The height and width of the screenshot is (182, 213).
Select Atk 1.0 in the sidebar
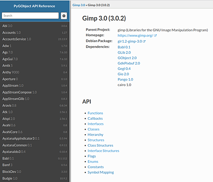click(35, 112)
